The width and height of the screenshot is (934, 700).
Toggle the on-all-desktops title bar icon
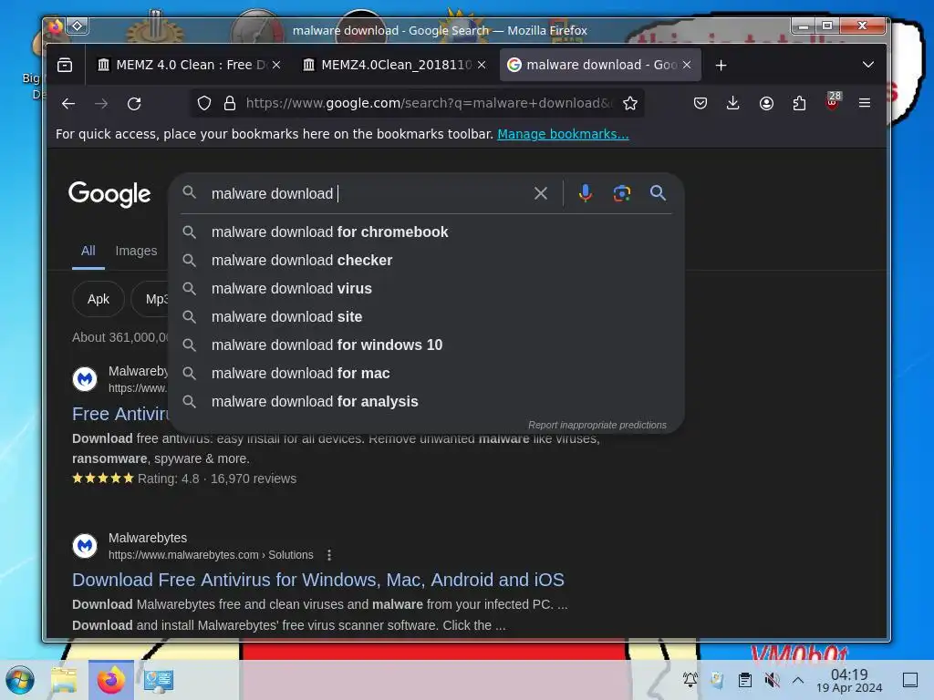tap(78, 26)
